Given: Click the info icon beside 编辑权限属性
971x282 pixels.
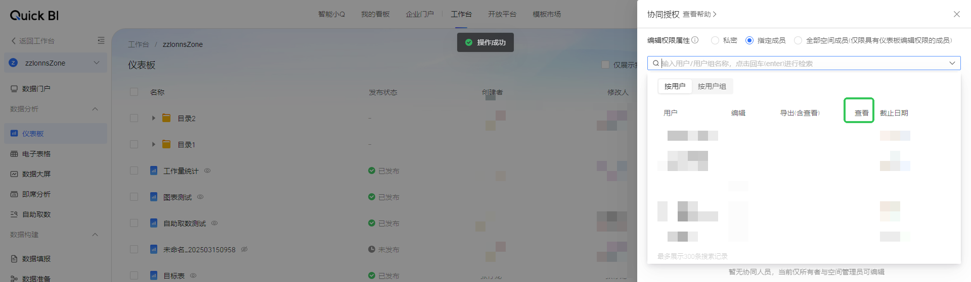Looking at the screenshot, I should 695,40.
